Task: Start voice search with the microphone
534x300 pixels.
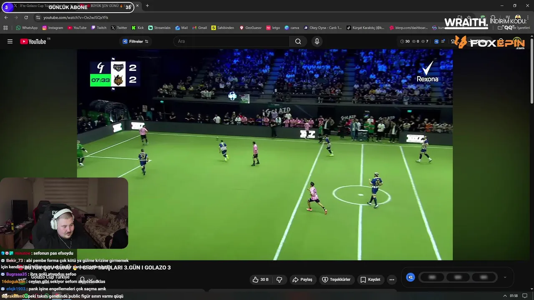Action: tap(317, 41)
